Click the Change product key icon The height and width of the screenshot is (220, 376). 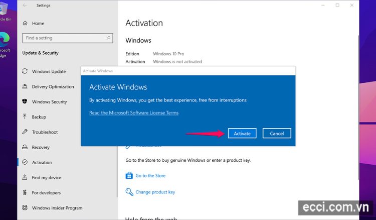point(129,192)
